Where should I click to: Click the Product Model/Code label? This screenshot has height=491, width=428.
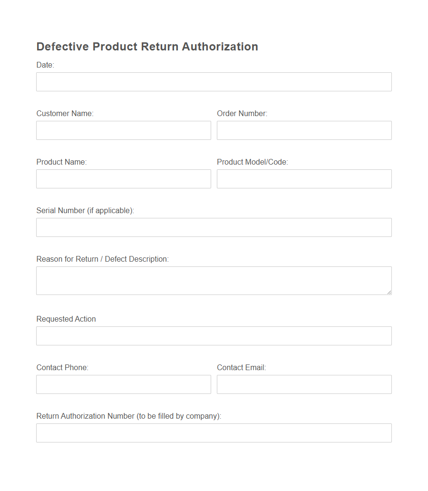[252, 162]
